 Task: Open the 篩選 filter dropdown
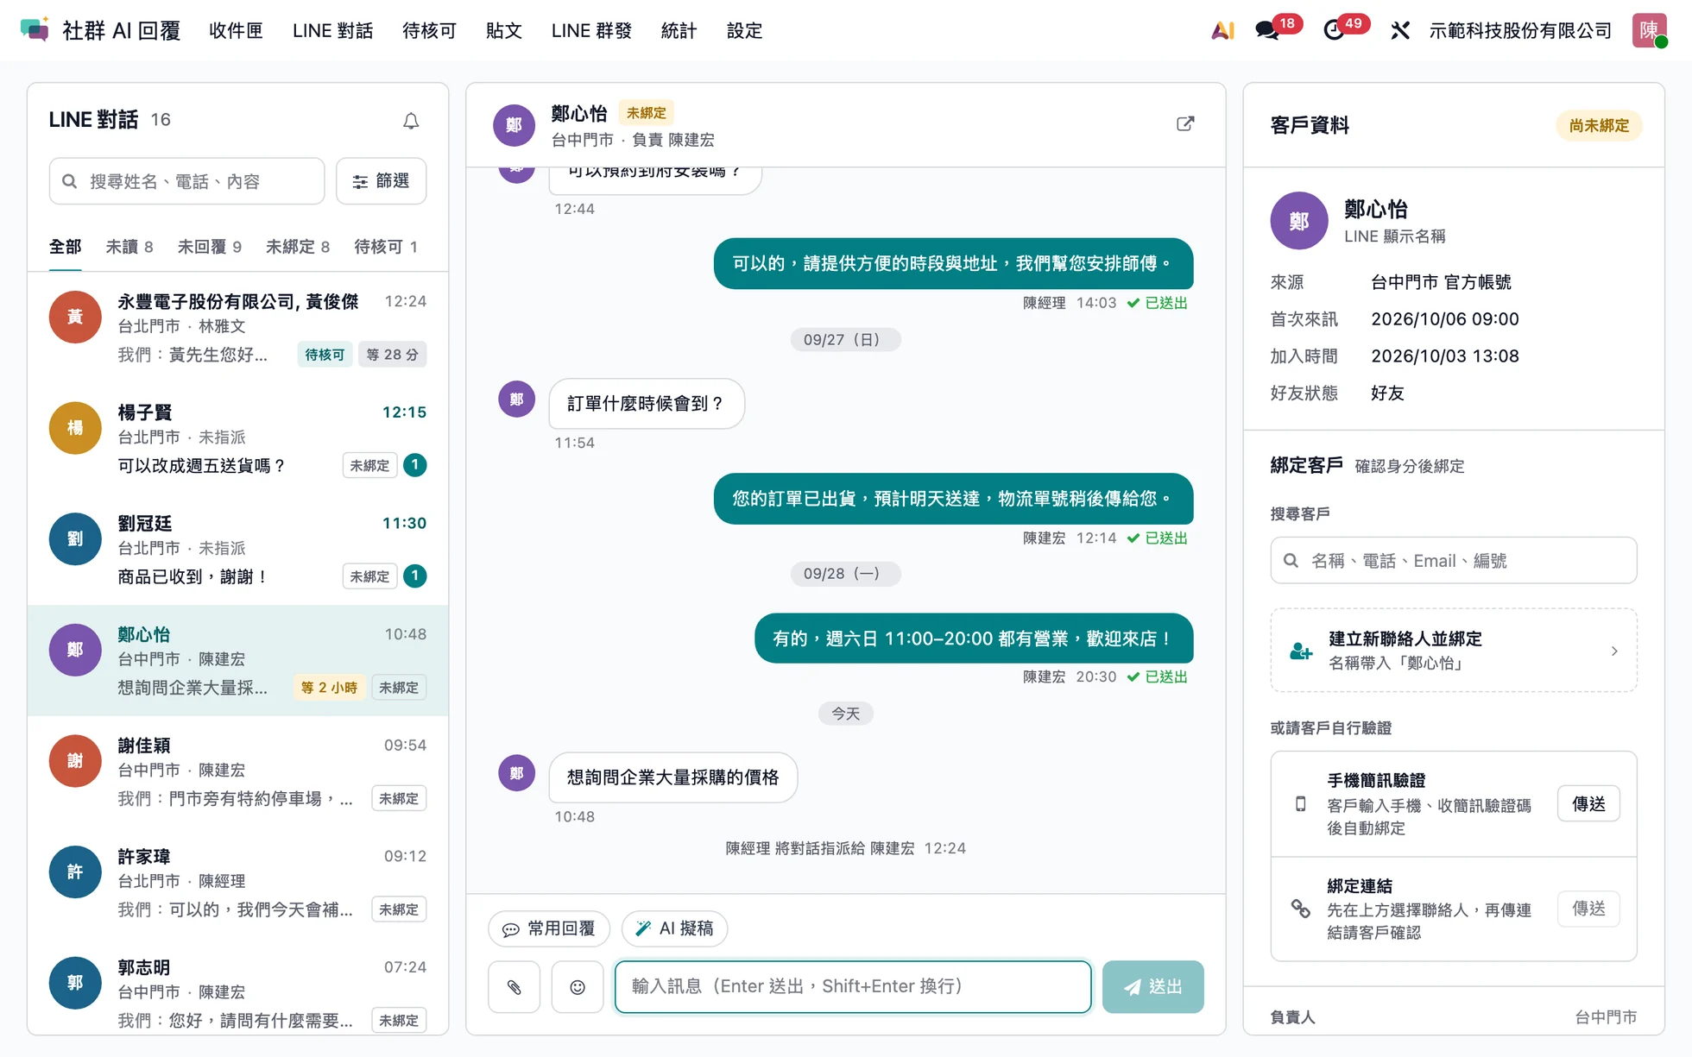(381, 181)
